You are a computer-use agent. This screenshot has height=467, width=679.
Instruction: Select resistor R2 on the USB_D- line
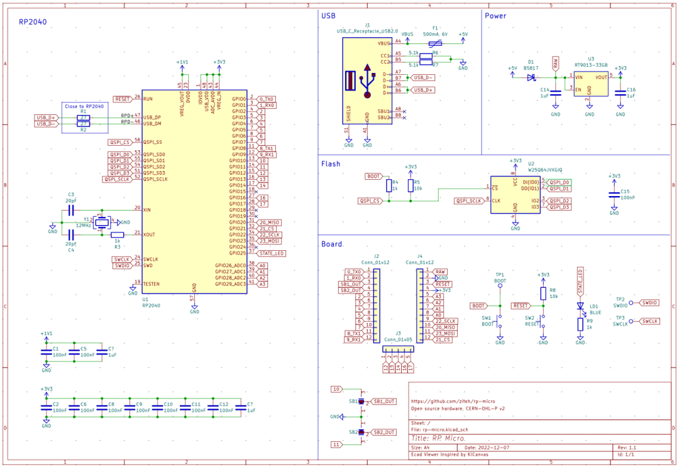[x=84, y=124]
